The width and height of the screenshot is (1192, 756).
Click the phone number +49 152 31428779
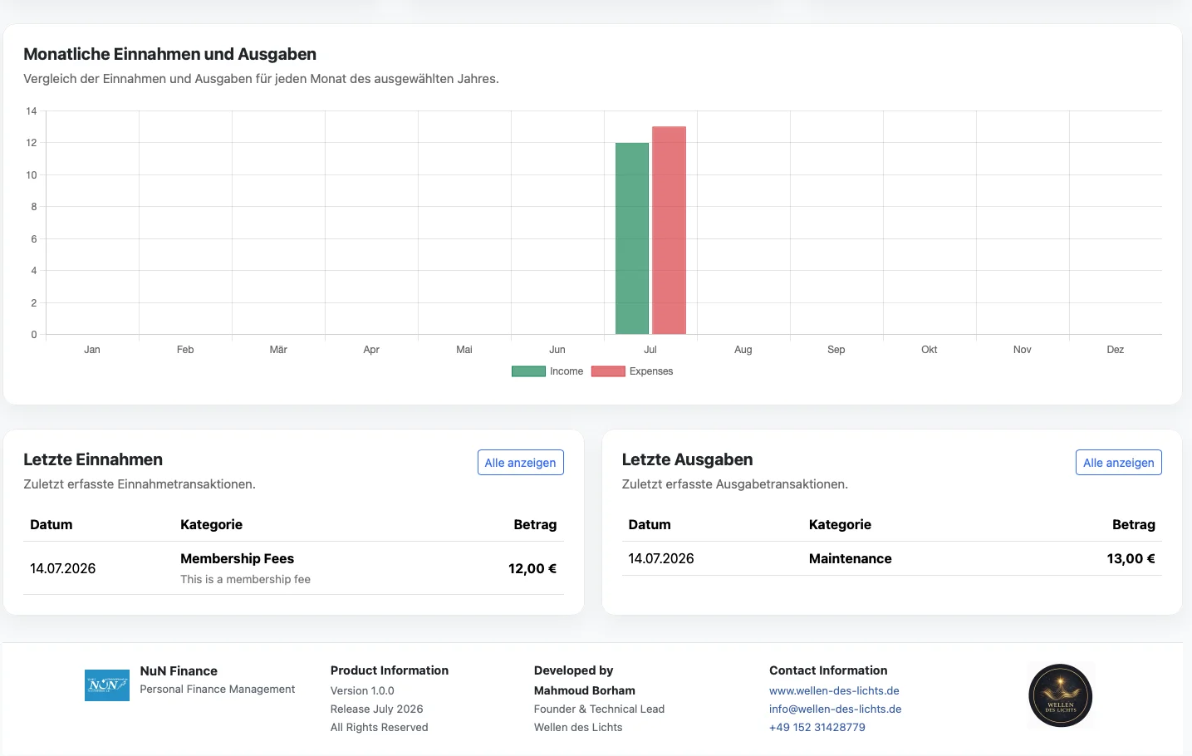pos(817,727)
